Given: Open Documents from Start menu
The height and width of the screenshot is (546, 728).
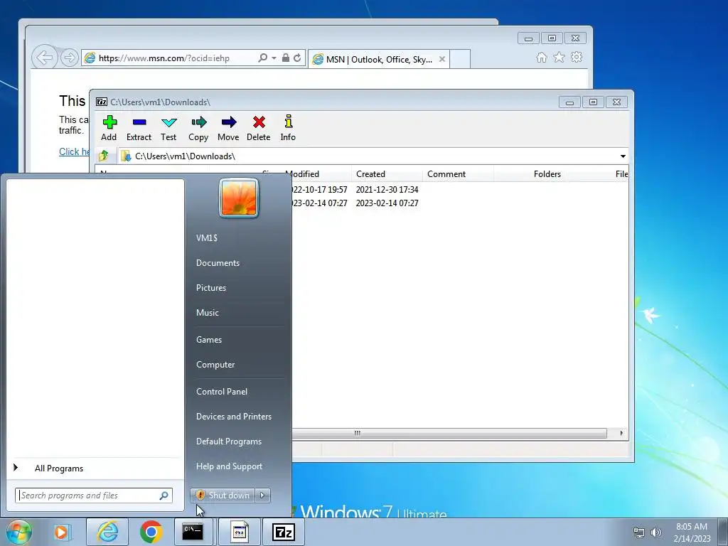Looking at the screenshot, I should pos(218,263).
